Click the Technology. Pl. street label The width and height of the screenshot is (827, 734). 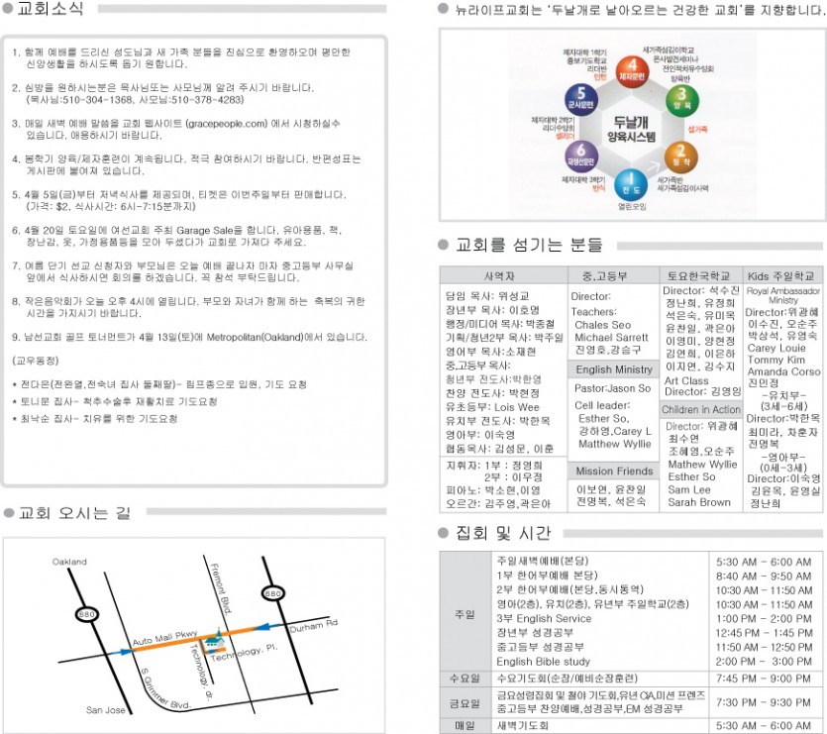click(244, 653)
